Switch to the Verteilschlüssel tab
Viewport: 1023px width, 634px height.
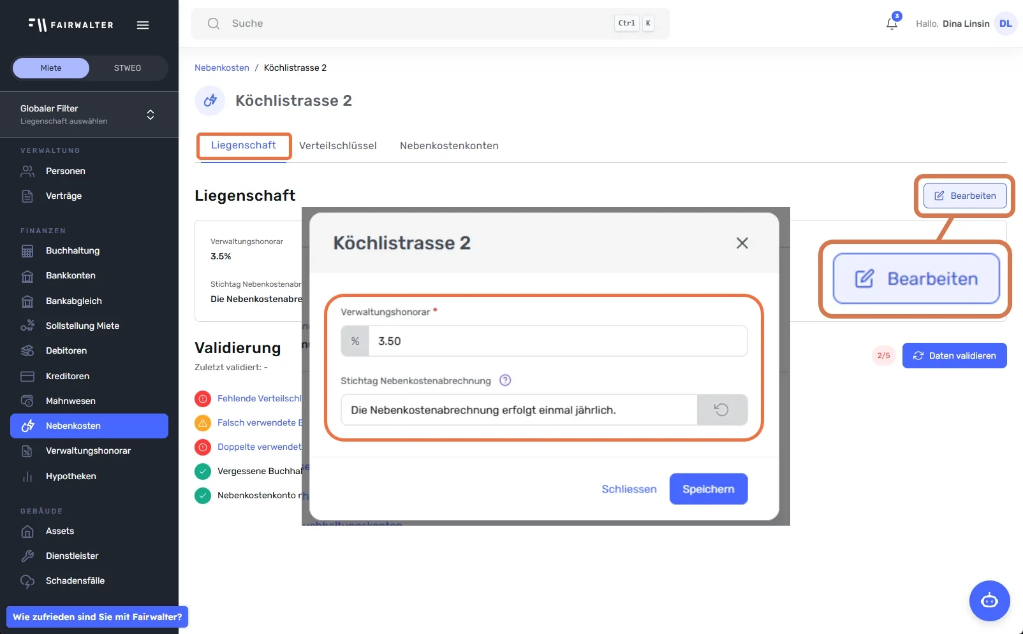338,146
